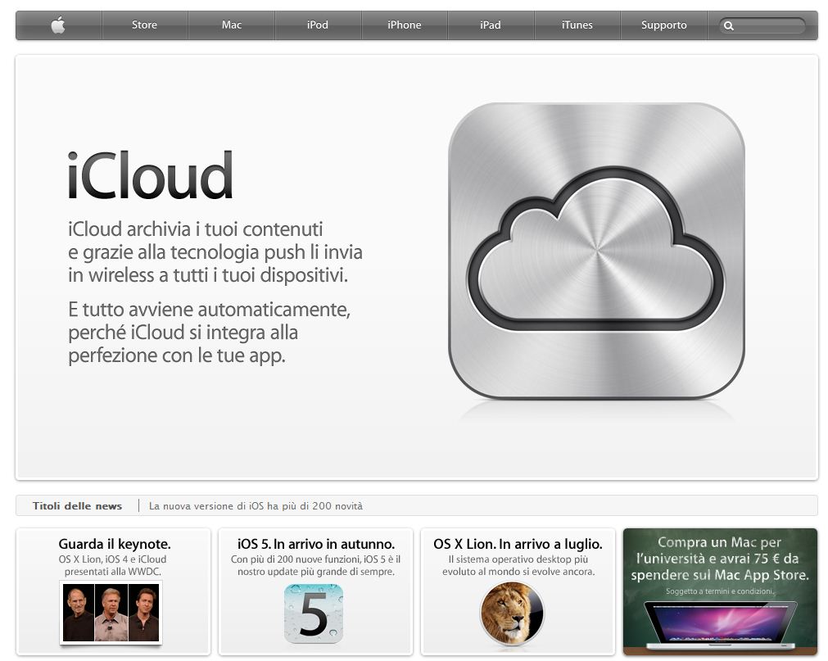Open 'OS X Lion. In arrivo a luglio'
Image resolution: width=828 pixels, height=661 pixels.
click(518, 544)
